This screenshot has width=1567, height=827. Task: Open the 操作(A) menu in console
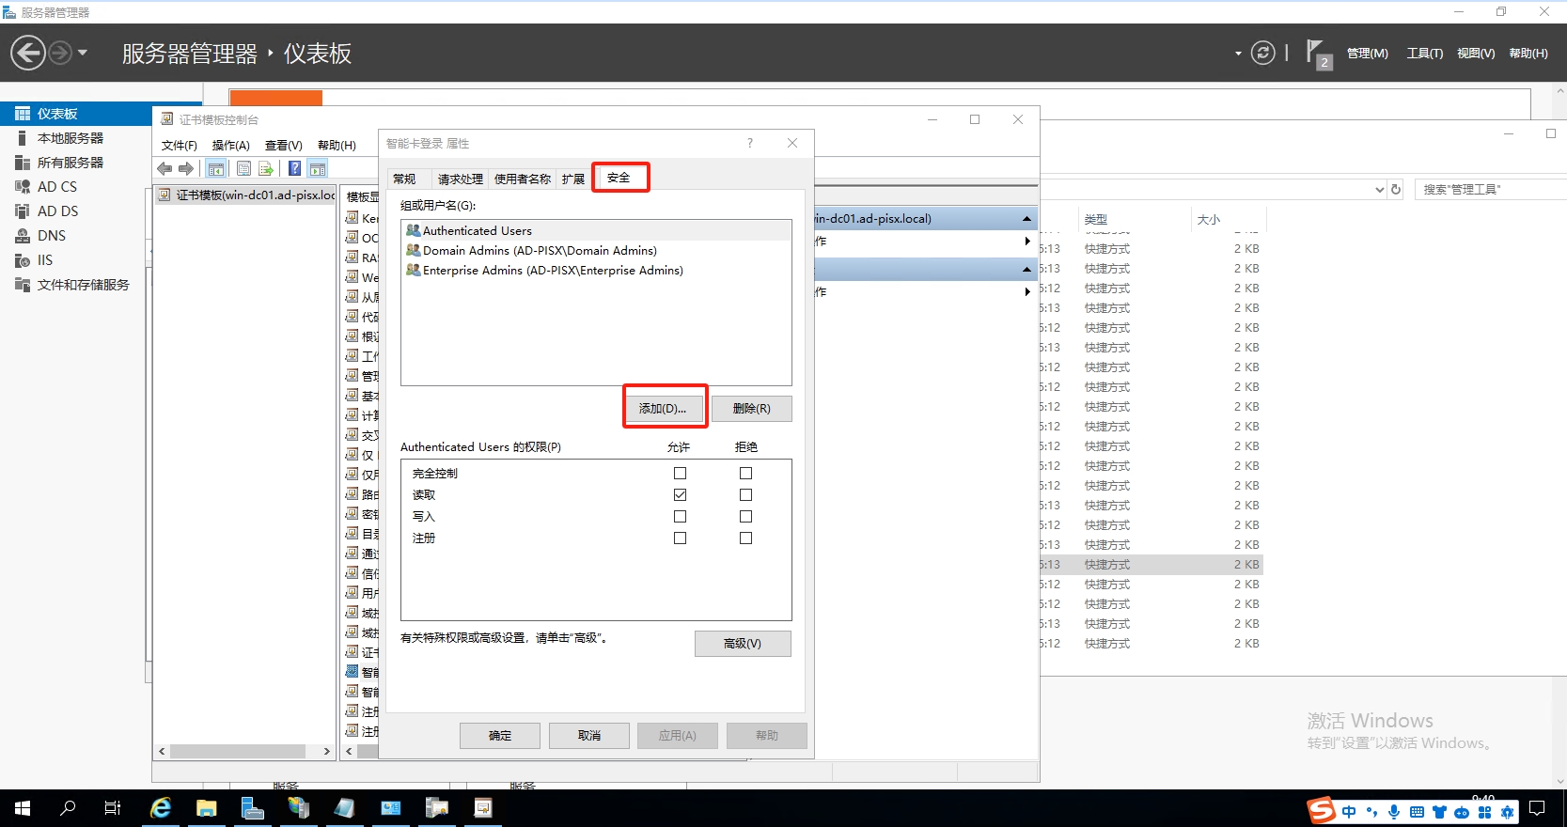pyautogui.click(x=230, y=146)
